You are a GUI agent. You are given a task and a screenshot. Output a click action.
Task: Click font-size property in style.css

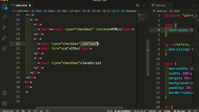pos(177,30)
